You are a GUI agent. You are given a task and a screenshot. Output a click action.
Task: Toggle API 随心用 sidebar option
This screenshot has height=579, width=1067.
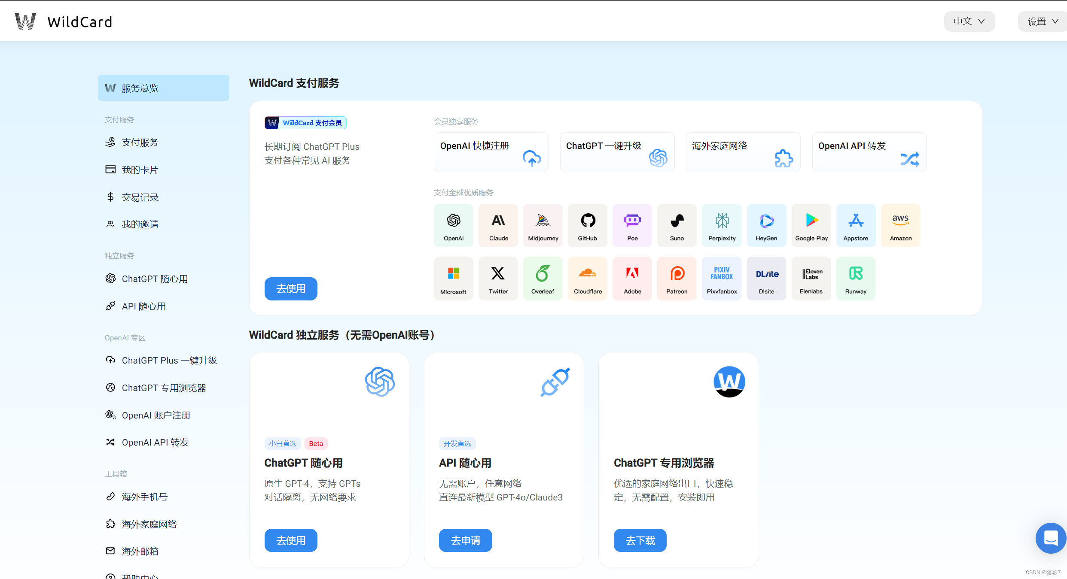point(145,306)
